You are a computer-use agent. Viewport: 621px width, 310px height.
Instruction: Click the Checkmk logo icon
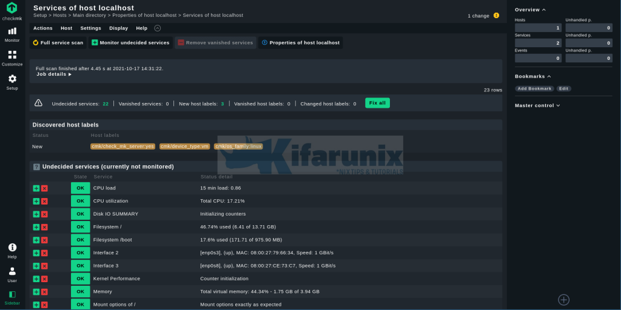tap(12, 7)
